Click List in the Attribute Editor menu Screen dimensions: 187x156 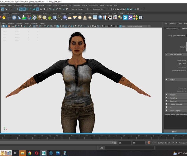point(166,23)
